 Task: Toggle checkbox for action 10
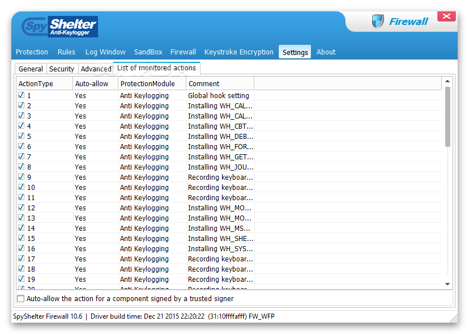click(x=21, y=187)
